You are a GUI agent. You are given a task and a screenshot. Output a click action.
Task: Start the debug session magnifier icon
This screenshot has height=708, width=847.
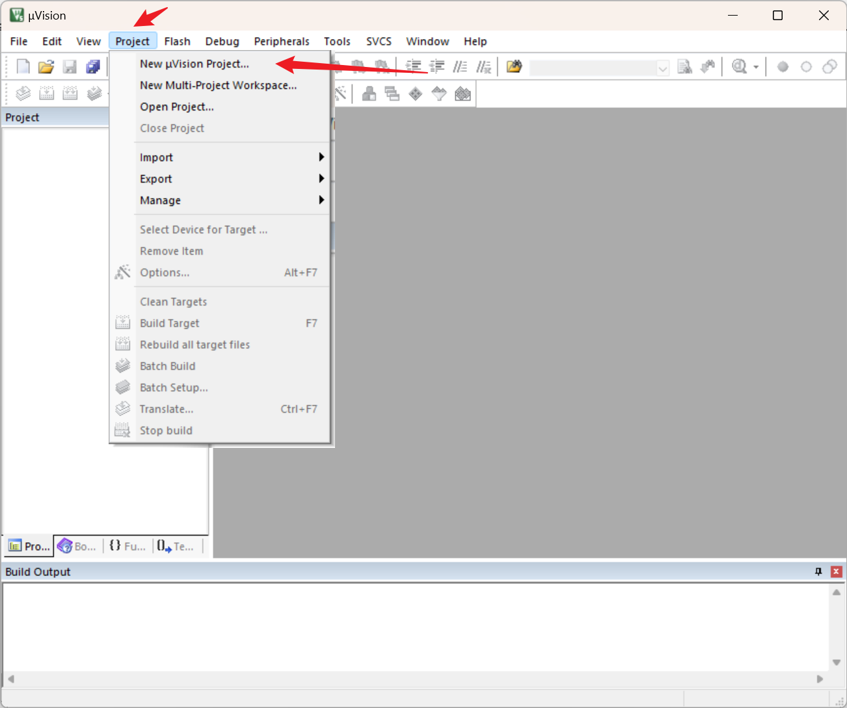(740, 66)
